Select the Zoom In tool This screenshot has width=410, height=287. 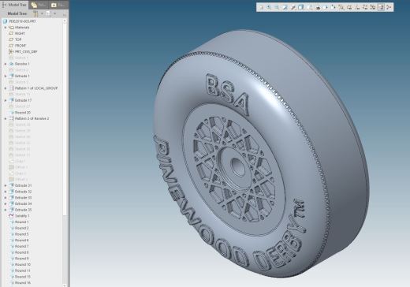(x=269, y=7)
